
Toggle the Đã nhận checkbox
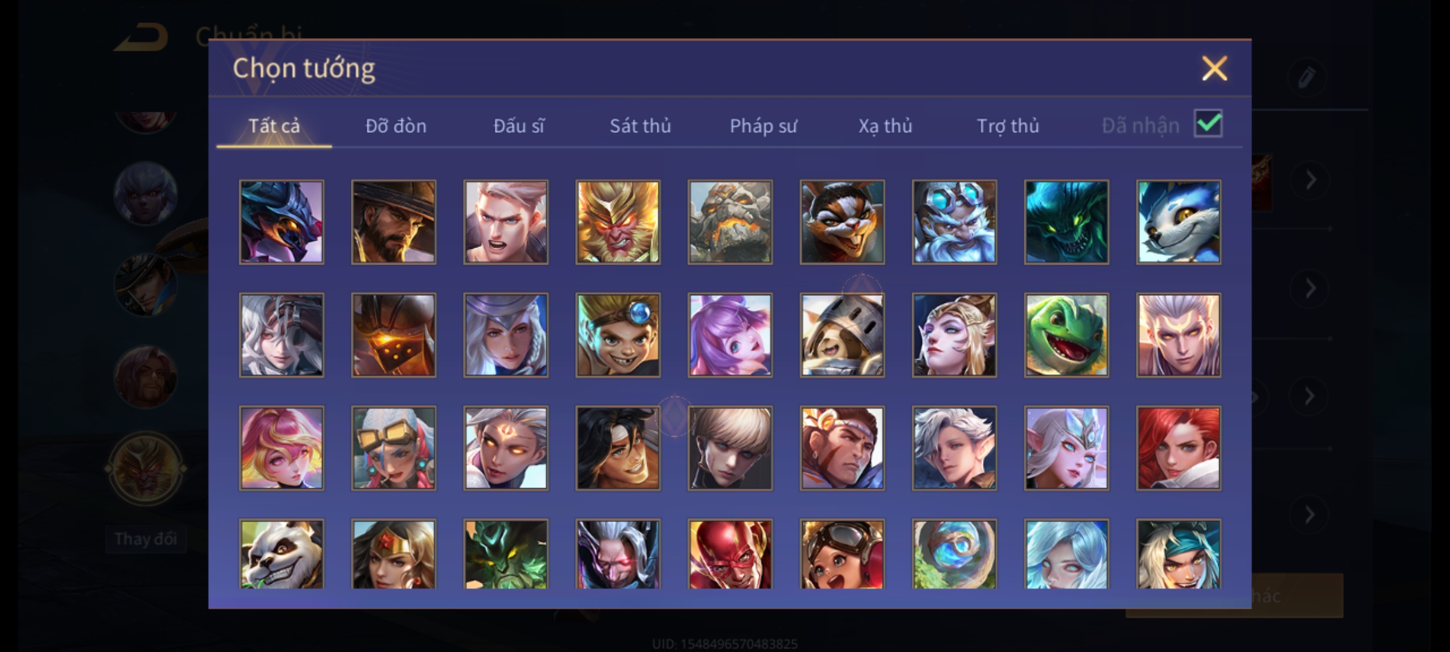[1208, 124]
